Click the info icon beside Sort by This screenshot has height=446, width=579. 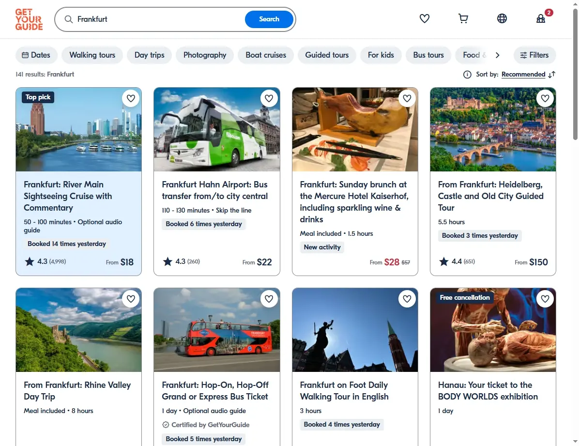[467, 75]
